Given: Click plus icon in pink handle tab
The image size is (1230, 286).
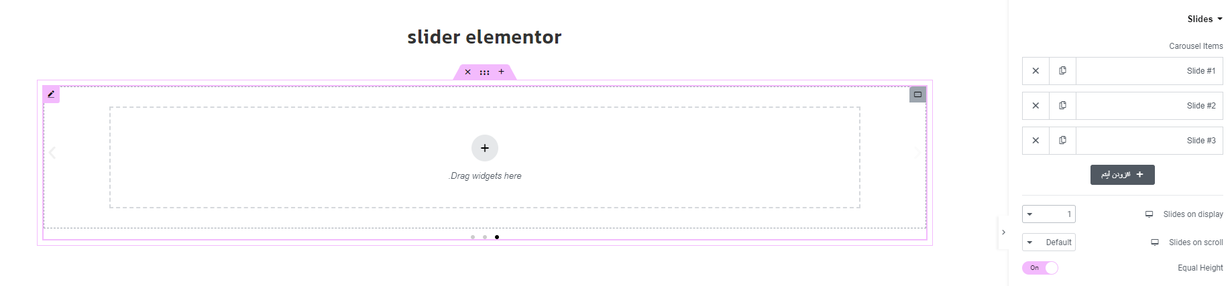Looking at the screenshot, I should tap(501, 72).
